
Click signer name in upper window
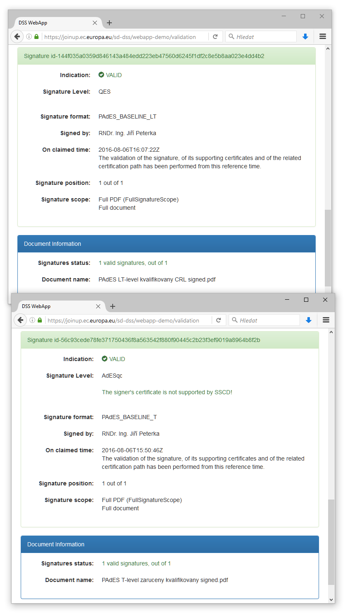[x=127, y=133]
